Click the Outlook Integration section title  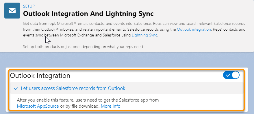(x=40, y=76)
